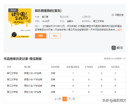Click the 言情小说-千字金榜 row entry
The width and height of the screenshot is (129, 105).
(x=33, y=79)
